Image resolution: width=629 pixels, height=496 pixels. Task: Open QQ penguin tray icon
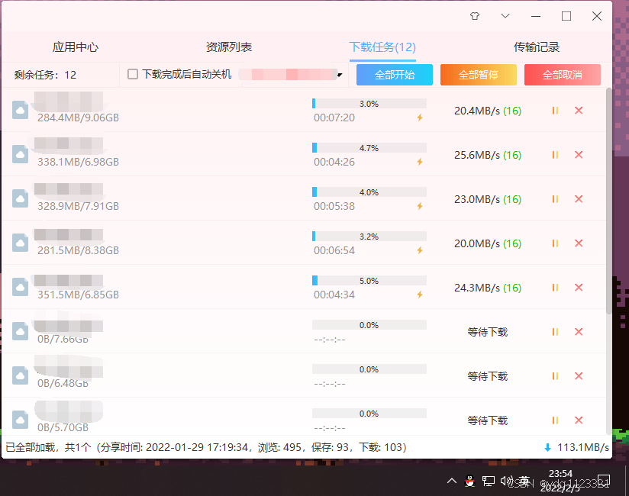click(469, 481)
